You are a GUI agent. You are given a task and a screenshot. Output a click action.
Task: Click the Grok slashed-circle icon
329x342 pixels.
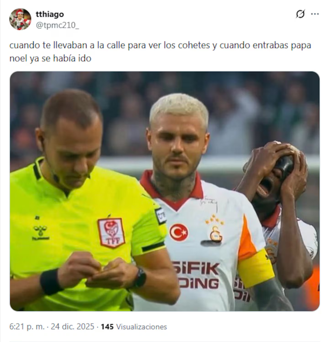coord(300,14)
